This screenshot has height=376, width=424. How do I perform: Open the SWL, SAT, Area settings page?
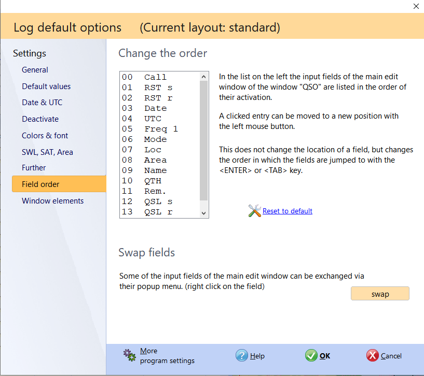(47, 152)
